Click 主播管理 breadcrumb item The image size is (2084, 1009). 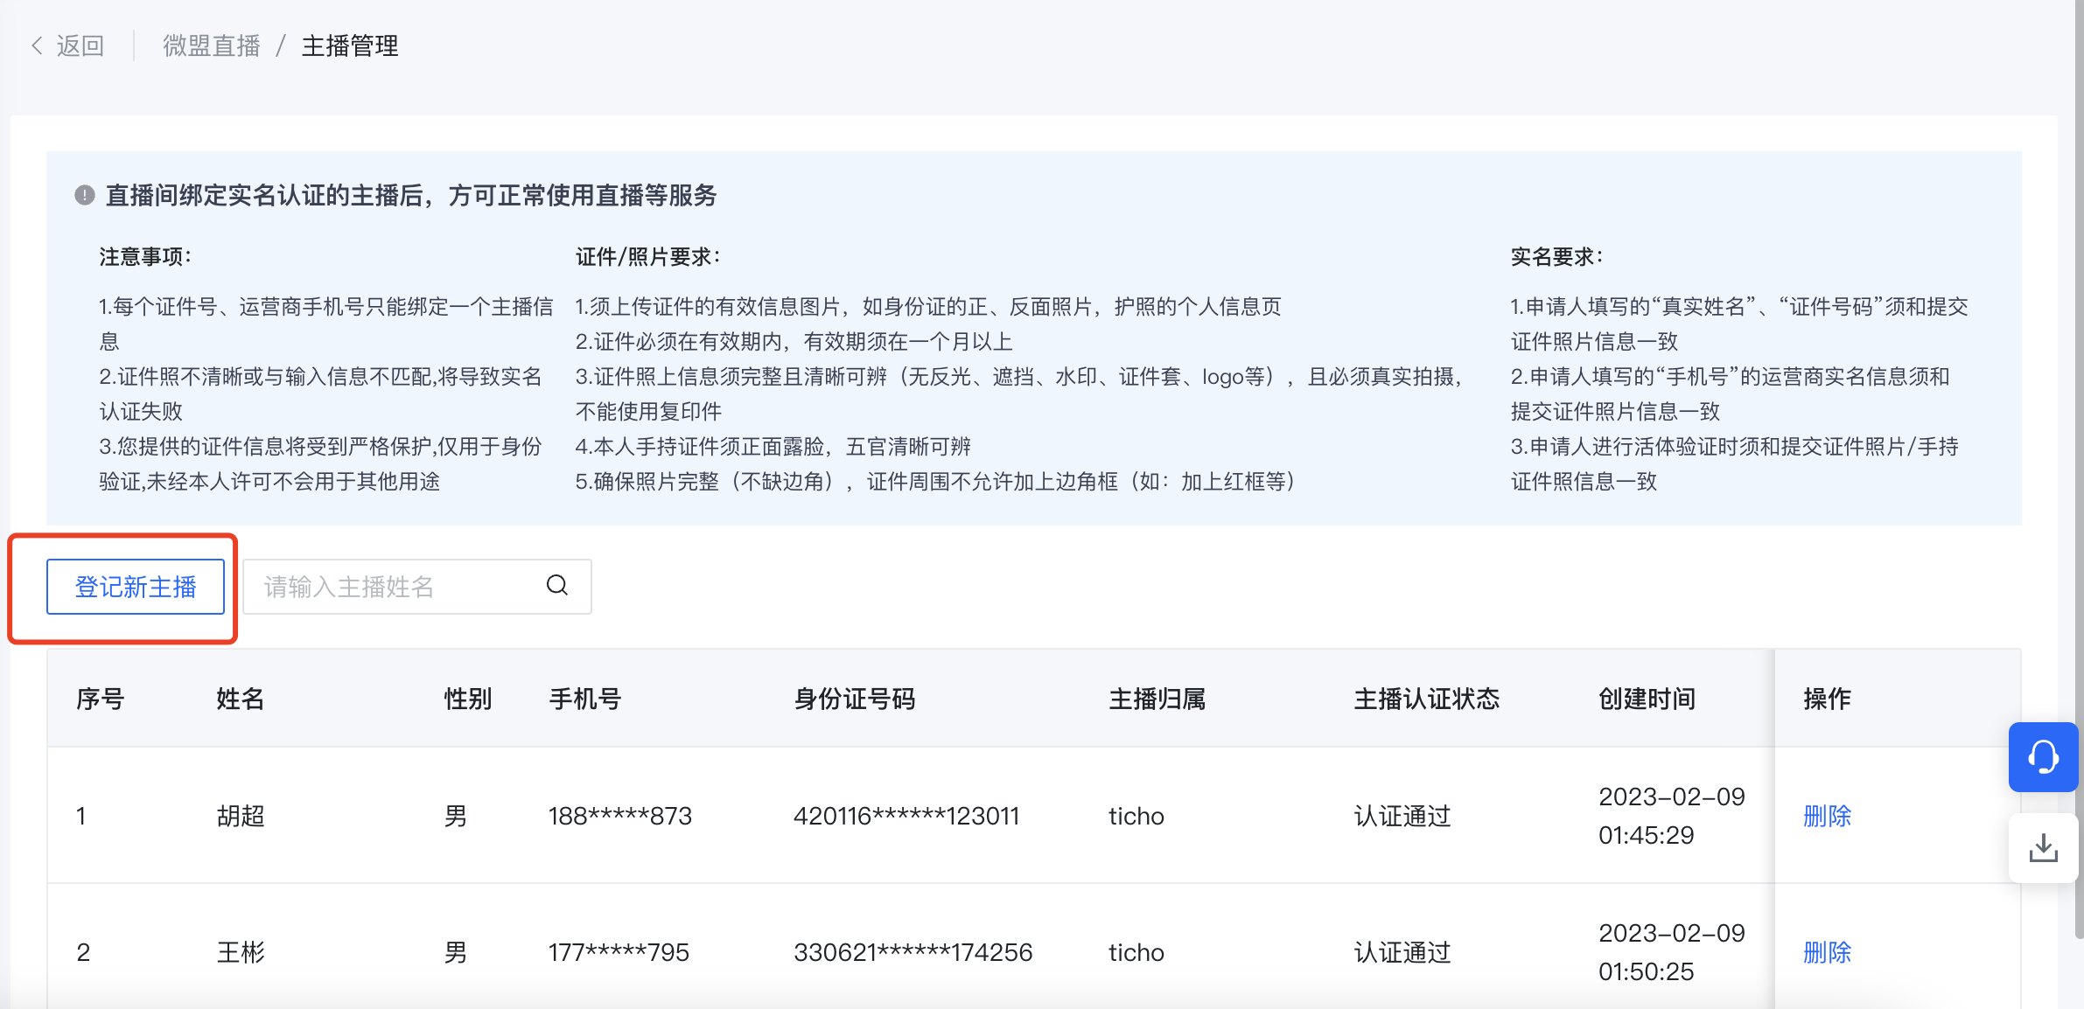tap(350, 45)
